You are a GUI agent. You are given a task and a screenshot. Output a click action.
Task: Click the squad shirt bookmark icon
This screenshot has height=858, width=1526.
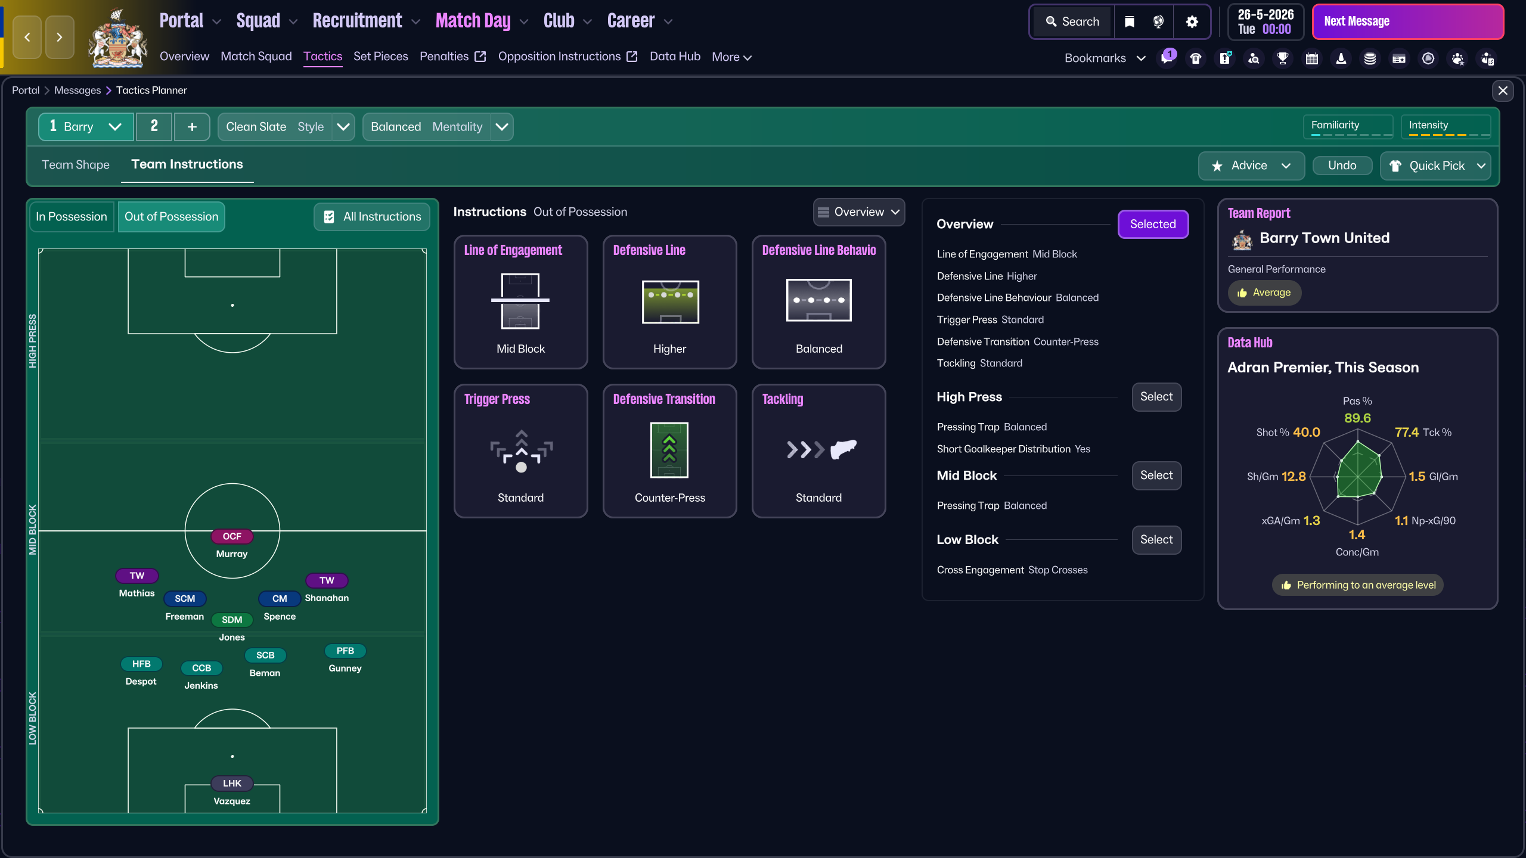pos(1196,58)
